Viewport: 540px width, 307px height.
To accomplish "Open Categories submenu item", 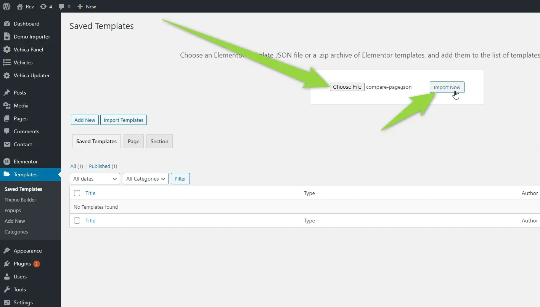I will (x=16, y=232).
